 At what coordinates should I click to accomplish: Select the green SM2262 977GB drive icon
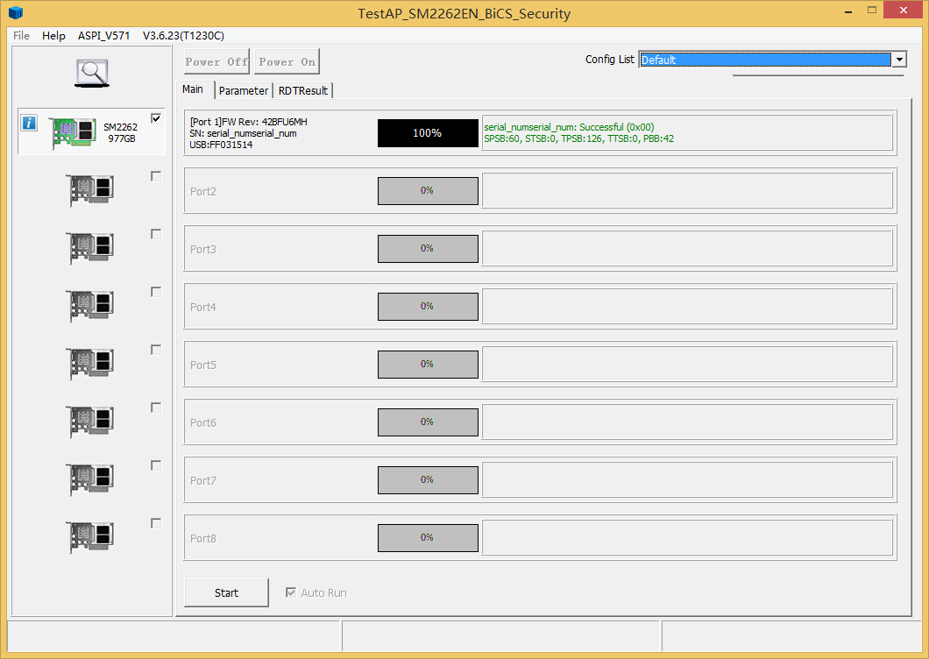point(74,132)
